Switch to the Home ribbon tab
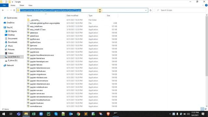Viewport: 208px width, 117px height. click(x=13, y=5)
